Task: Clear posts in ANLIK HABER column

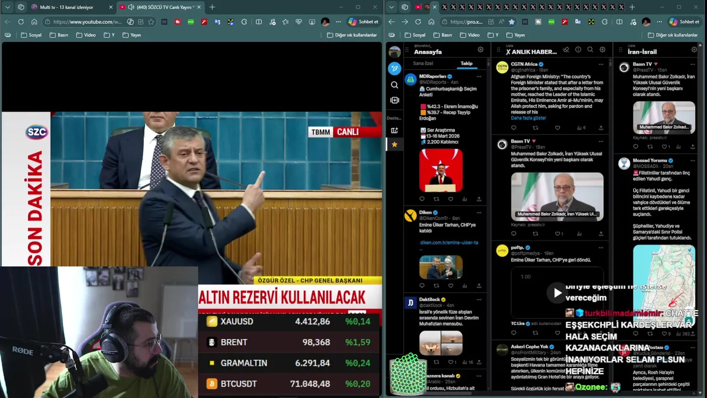Action: [x=566, y=50]
